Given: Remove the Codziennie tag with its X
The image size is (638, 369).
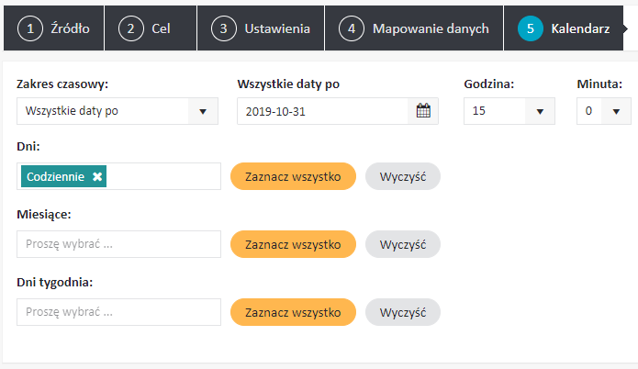Looking at the screenshot, I should (x=97, y=176).
